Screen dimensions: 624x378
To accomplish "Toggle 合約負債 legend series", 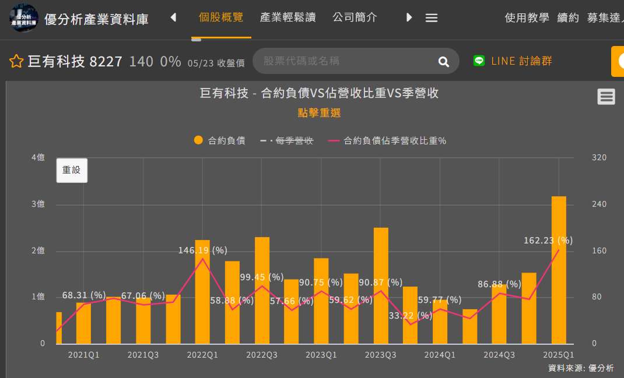I will (x=220, y=140).
